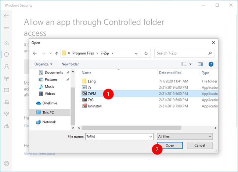Open the All files type dropdown
This screenshot has height=172, width=238.
tap(185, 137)
